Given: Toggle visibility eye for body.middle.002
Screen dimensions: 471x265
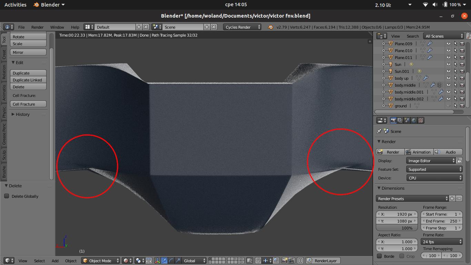Looking at the screenshot, I should click(449, 99).
